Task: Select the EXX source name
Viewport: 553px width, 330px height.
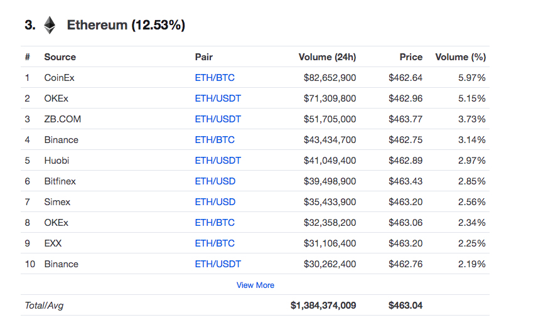Action: click(x=53, y=243)
